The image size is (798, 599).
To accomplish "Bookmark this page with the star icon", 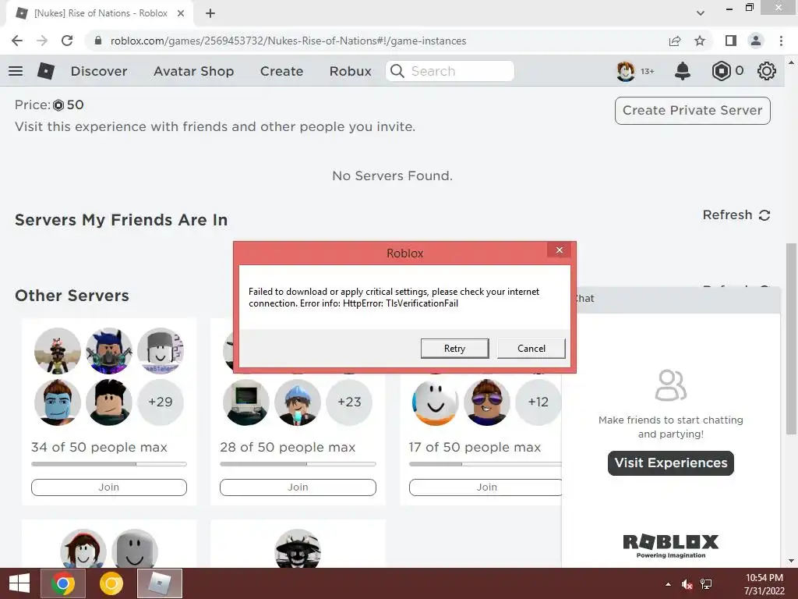I will point(700,41).
